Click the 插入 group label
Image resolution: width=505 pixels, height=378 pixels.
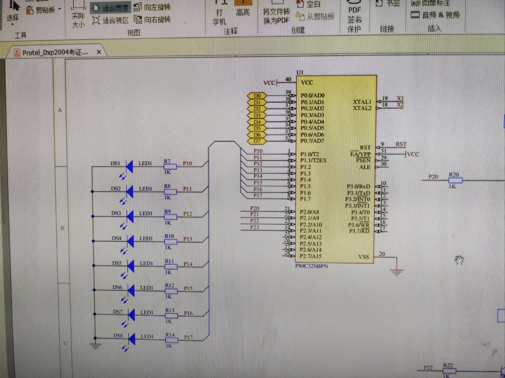pyautogui.click(x=434, y=28)
